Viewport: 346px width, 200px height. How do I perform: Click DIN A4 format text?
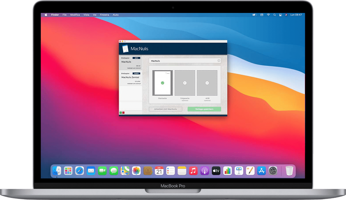point(138,66)
